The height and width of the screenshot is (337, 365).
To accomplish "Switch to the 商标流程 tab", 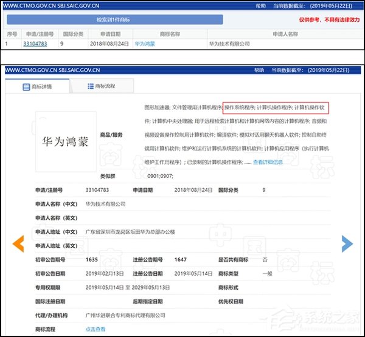I will pyautogui.click(x=102, y=86).
